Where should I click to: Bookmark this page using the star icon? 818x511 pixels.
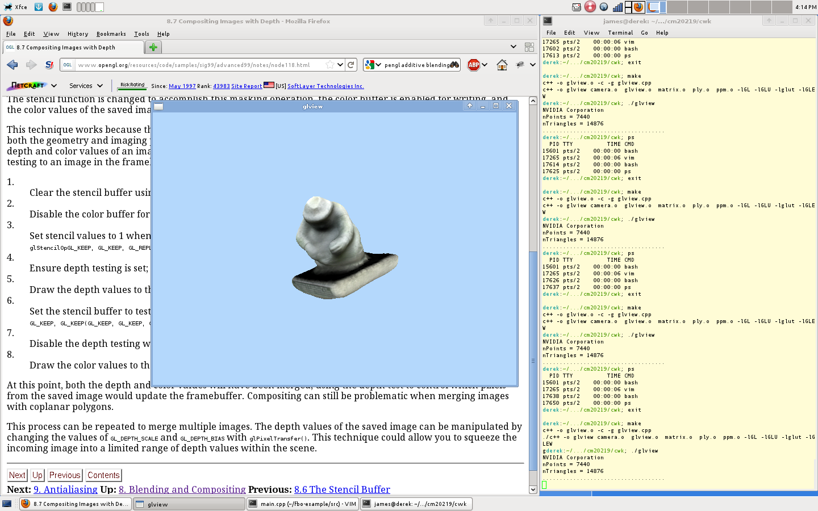[x=329, y=65]
